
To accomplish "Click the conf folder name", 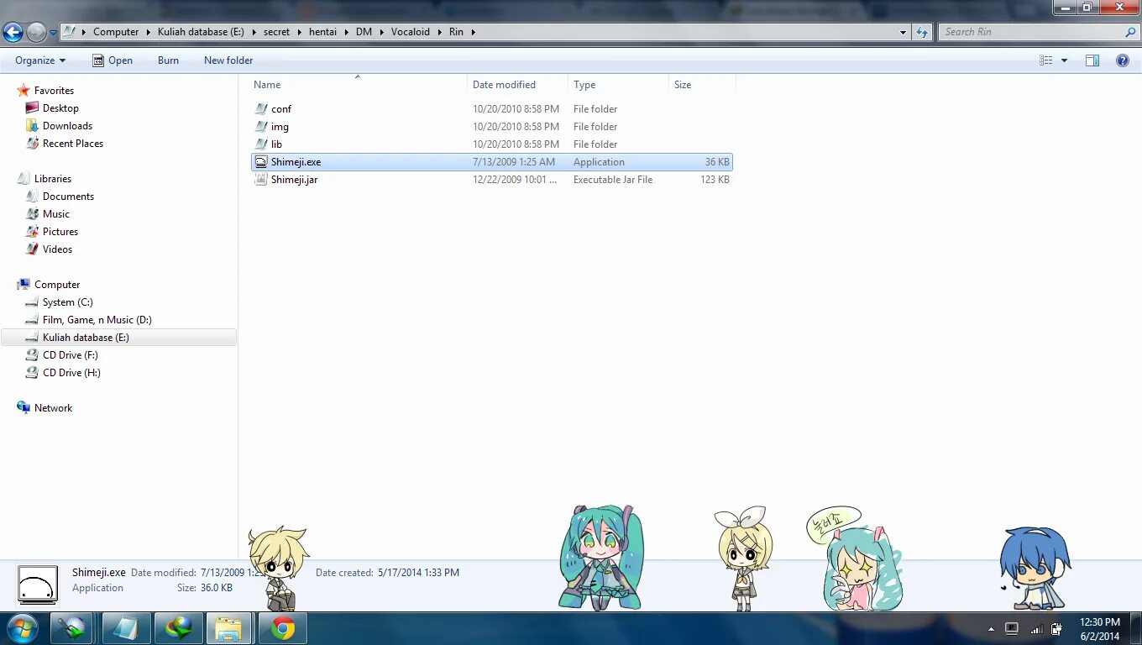I will point(281,109).
